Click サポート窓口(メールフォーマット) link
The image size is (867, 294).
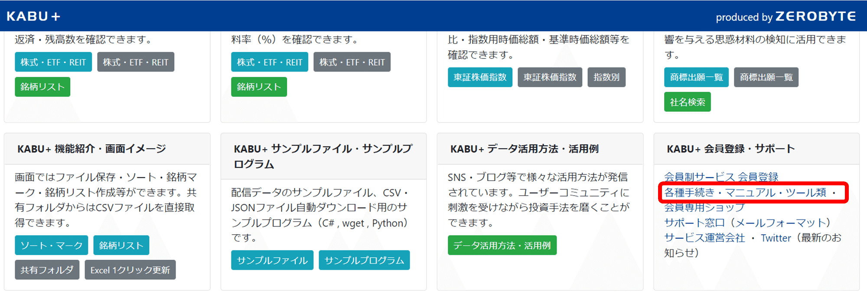click(x=748, y=223)
